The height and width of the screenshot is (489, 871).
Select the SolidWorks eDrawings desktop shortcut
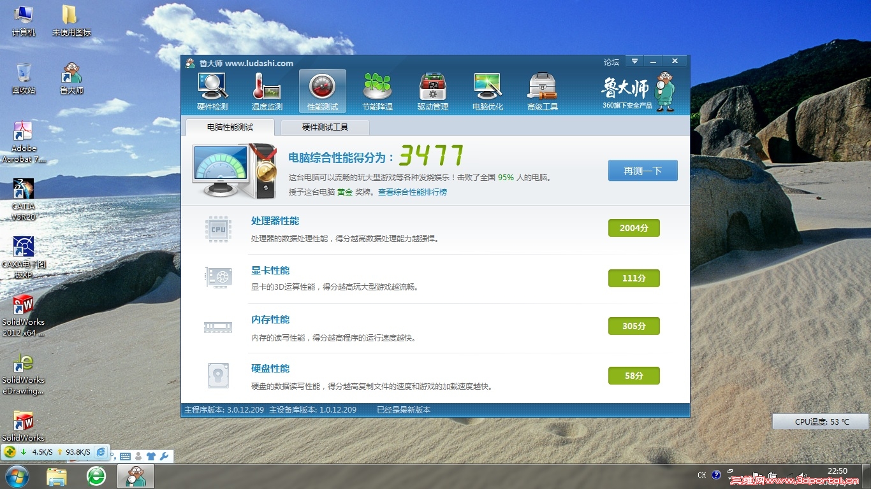tap(24, 374)
